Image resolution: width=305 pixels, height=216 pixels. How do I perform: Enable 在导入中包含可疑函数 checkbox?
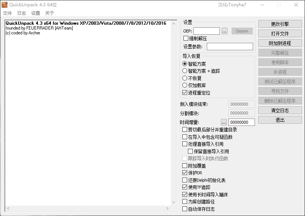[x=185, y=137]
